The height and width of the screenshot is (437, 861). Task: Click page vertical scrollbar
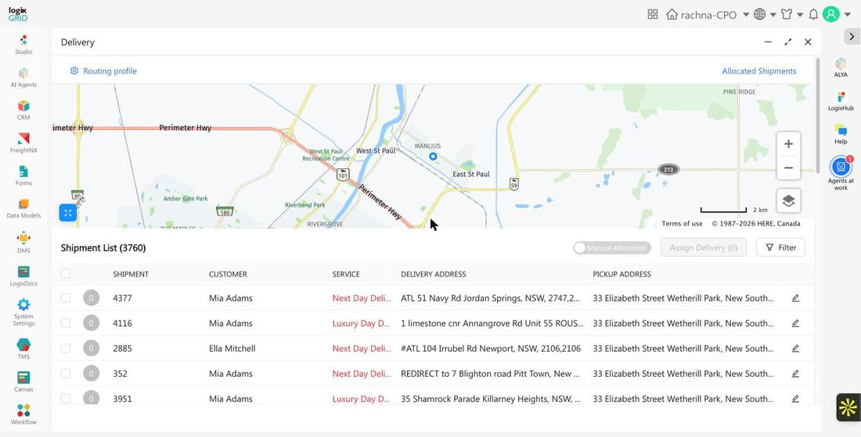point(818,115)
